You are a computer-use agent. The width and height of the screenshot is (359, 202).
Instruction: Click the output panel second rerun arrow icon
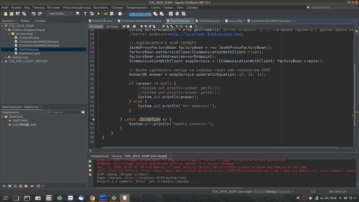tap(90, 166)
